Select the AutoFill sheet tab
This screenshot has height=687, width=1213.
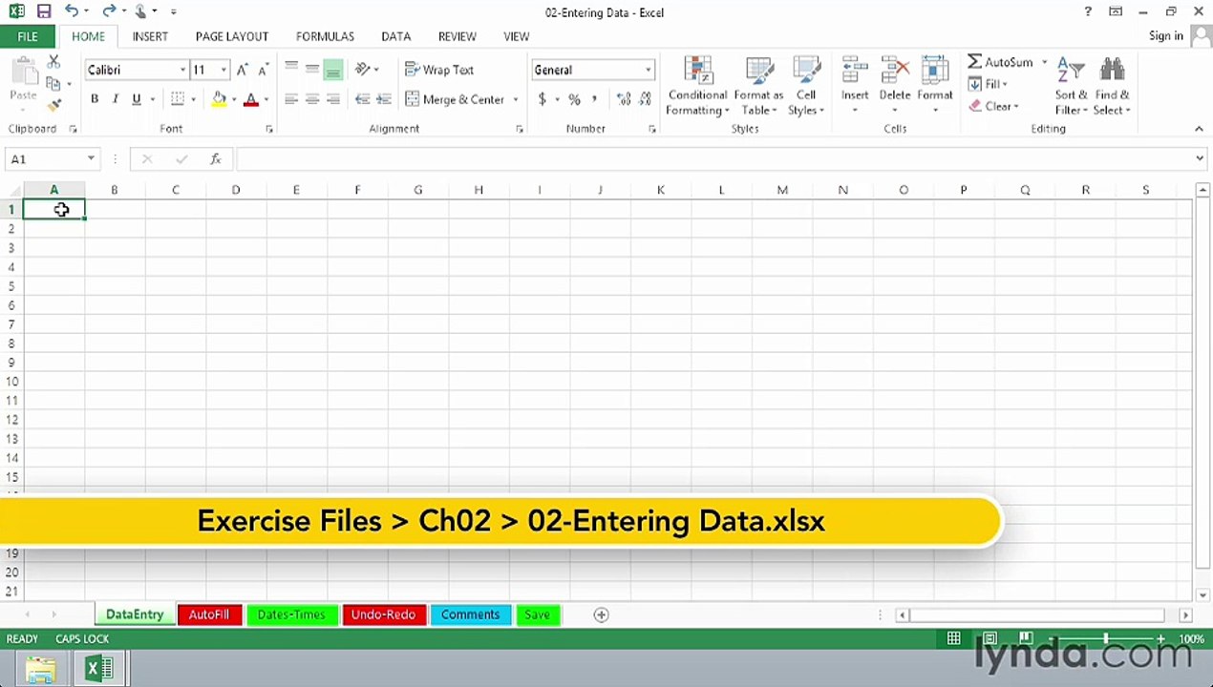(208, 614)
